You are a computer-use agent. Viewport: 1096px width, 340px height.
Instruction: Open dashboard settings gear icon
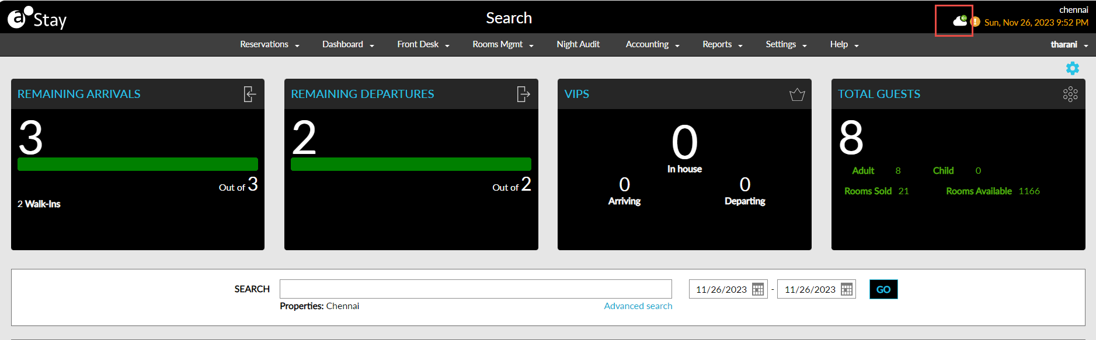[x=1072, y=68]
